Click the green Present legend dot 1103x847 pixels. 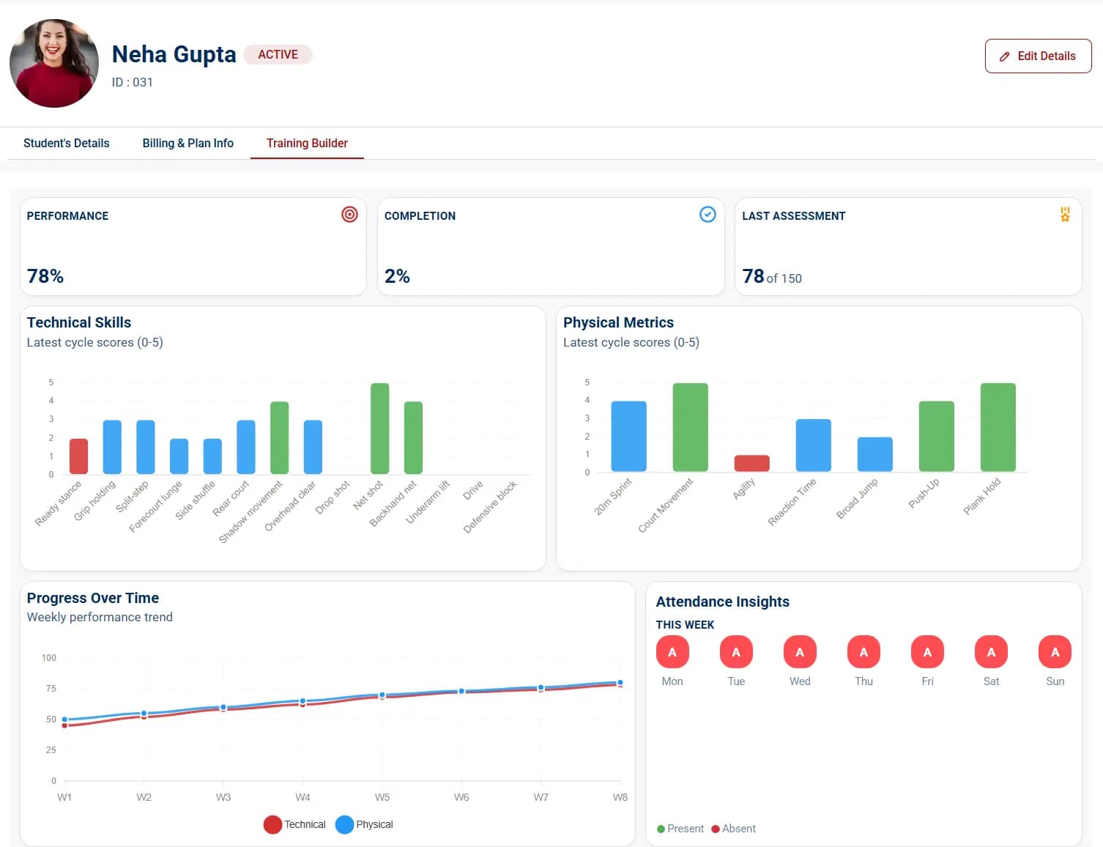click(x=661, y=829)
